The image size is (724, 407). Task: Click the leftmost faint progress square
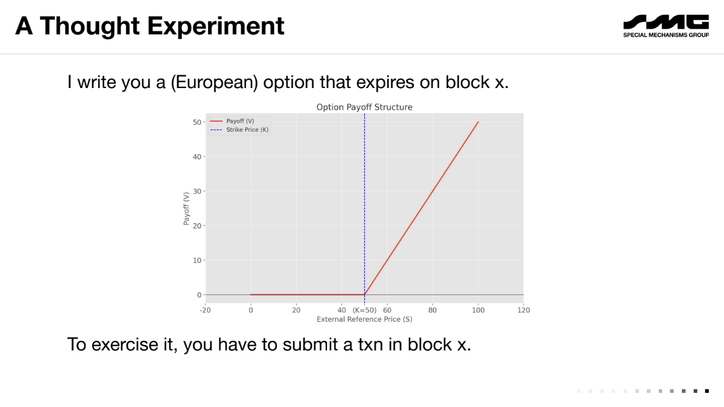(x=579, y=391)
